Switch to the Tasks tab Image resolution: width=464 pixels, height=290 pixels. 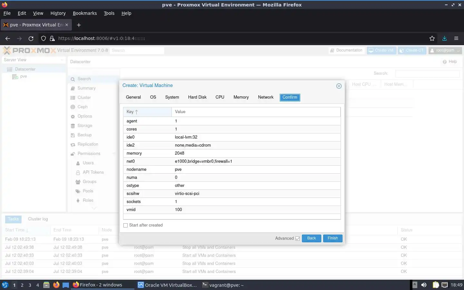click(13, 219)
